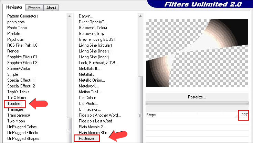Switch to the Presets tab
This screenshot has height=143, width=253.
(x=34, y=8)
